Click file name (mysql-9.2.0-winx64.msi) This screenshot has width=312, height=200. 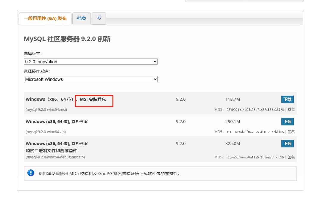pos(46,110)
